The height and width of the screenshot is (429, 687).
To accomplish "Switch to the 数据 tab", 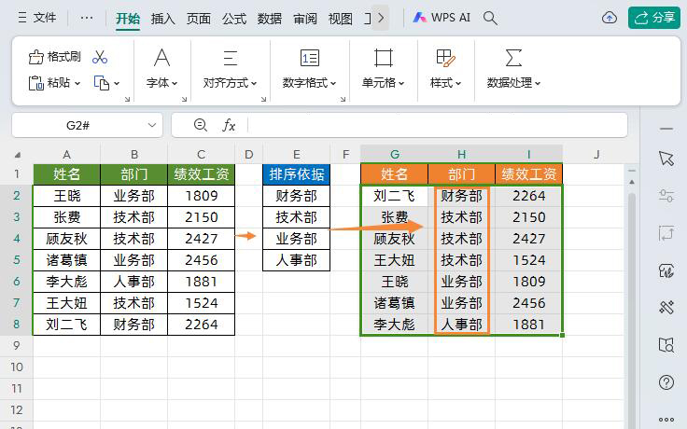I will [270, 19].
